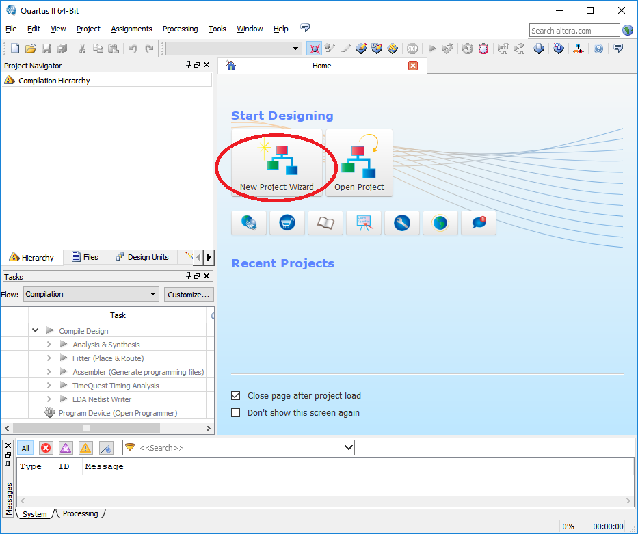638x534 pixels.
Task: Click the Training presentation board icon
Action: tap(364, 223)
